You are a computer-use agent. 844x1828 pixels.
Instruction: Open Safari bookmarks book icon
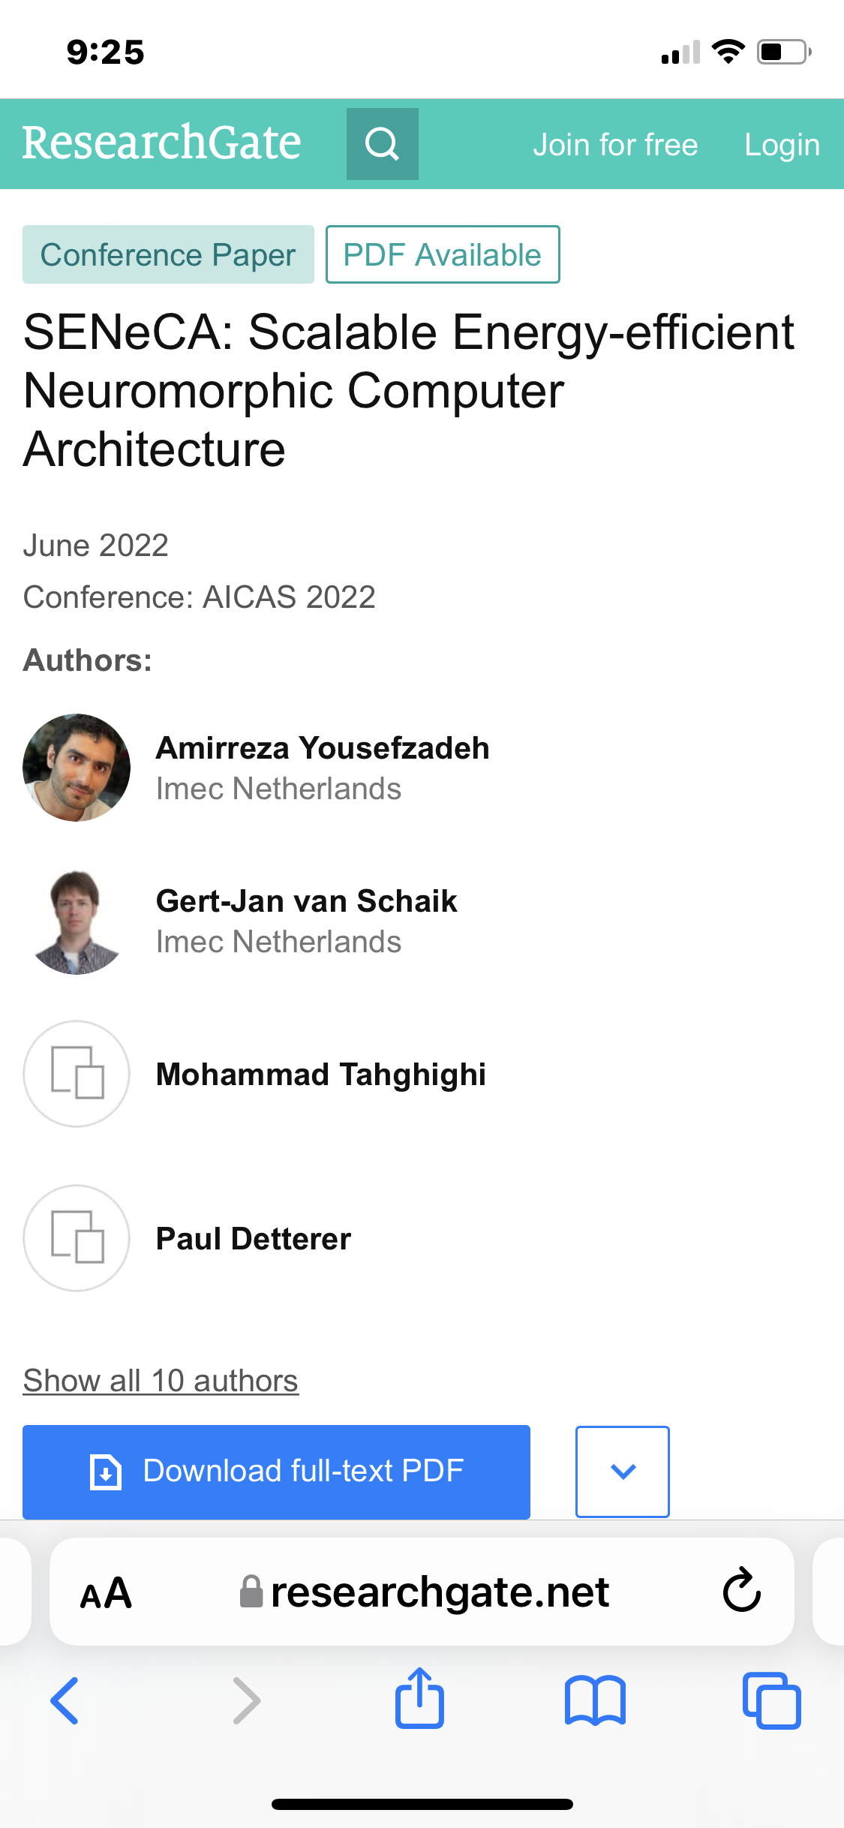(595, 1700)
